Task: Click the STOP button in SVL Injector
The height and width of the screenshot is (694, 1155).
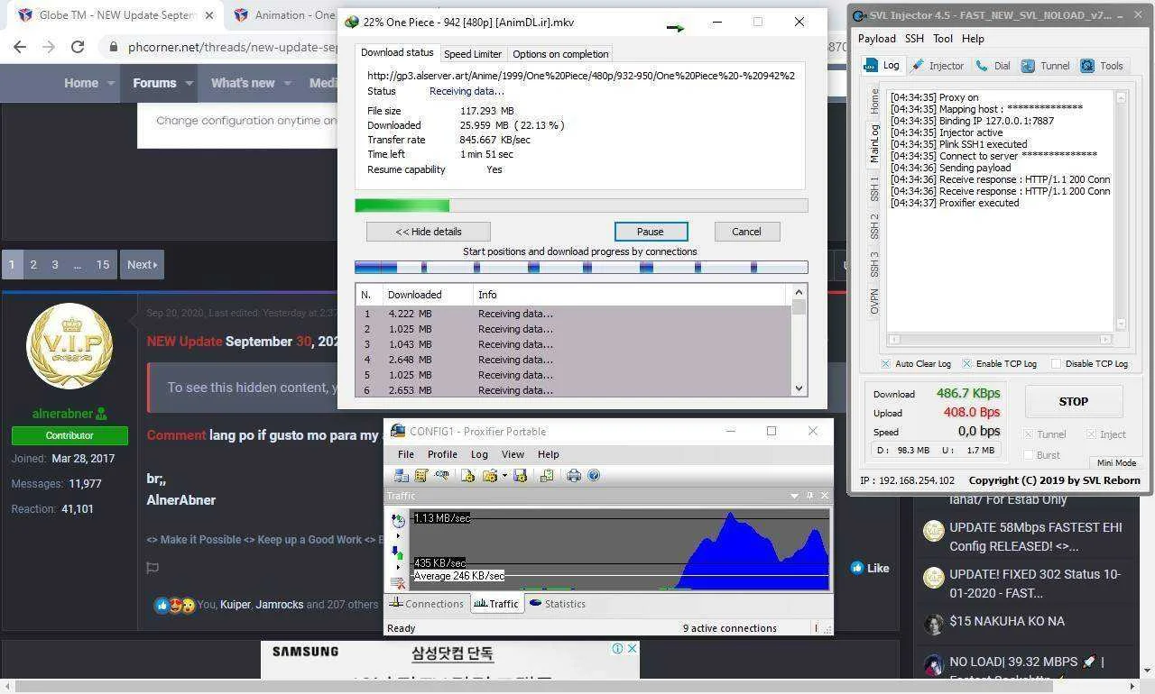Action: 1073,402
